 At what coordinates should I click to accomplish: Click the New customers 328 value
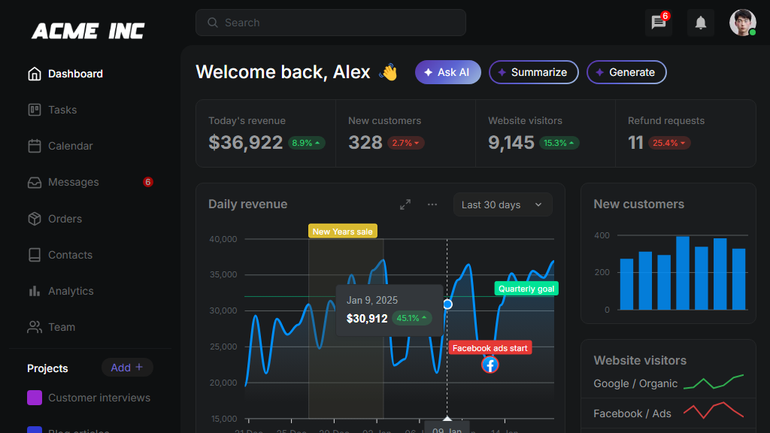click(x=365, y=143)
